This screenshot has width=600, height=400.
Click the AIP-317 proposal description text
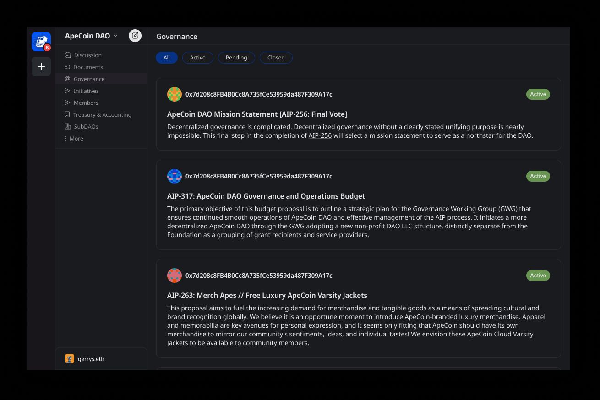click(x=349, y=222)
